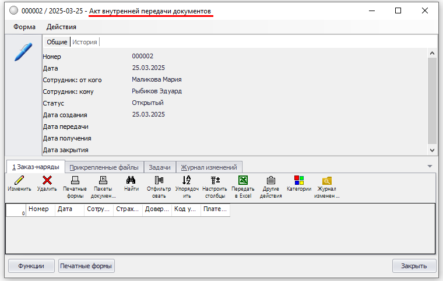The width and height of the screenshot is (443, 281).
Task: Open the Форма menu
Action: (x=24, y=27)
